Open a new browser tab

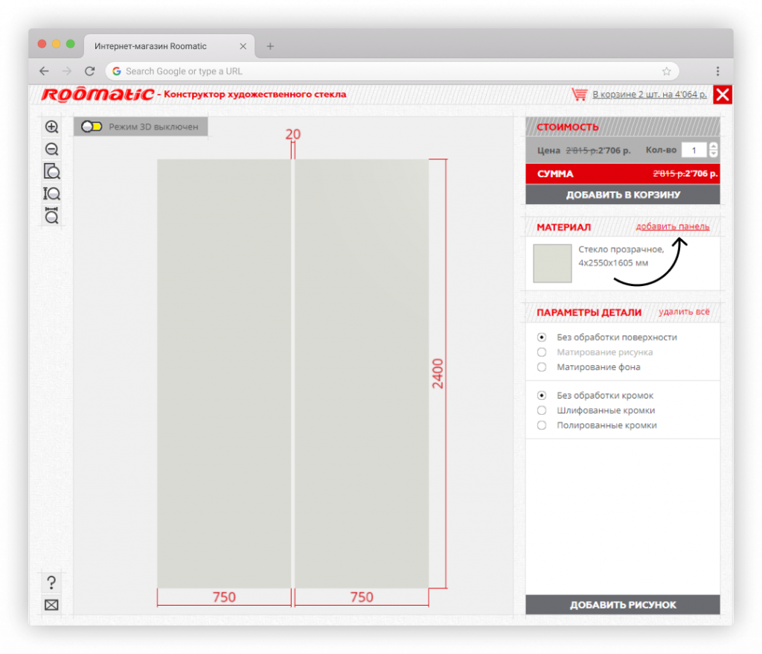[x=270, y=46]
